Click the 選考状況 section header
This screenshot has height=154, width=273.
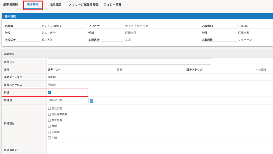click(x=137, y=54)
